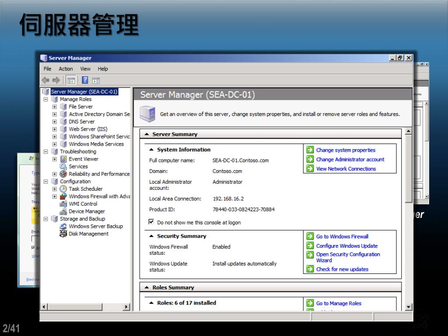Click the Configure Windows Update link

(347, 246)
